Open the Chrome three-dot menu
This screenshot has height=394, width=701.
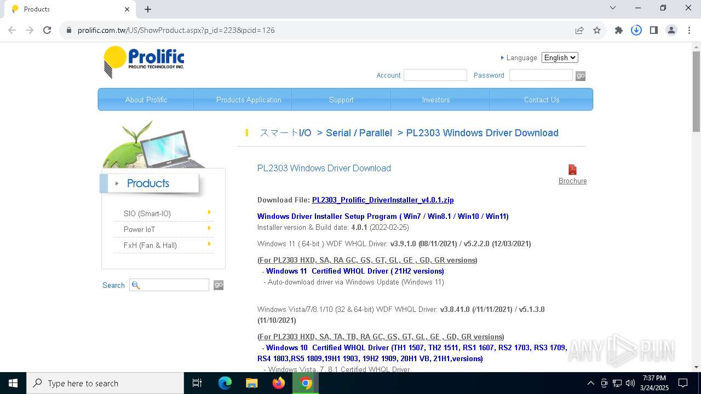[x=688, y=30]
